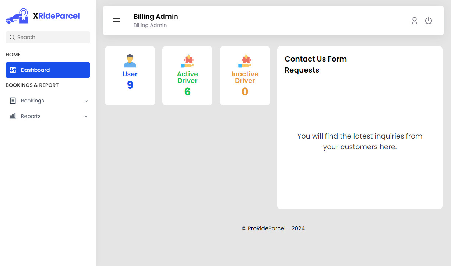The image size is (451, 266).
Task: Open the User count card
Action: tap(130, 76)
